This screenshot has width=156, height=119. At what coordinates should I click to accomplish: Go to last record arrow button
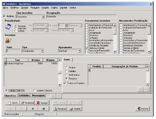click(44, 109)
